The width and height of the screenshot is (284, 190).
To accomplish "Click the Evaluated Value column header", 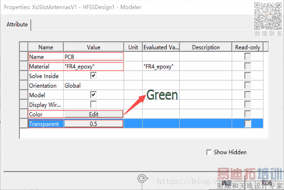I will (x=161, y=47).
